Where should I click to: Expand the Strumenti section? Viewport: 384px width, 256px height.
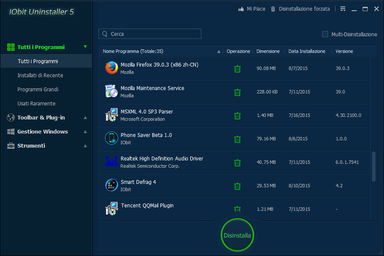tap(85, 146)
